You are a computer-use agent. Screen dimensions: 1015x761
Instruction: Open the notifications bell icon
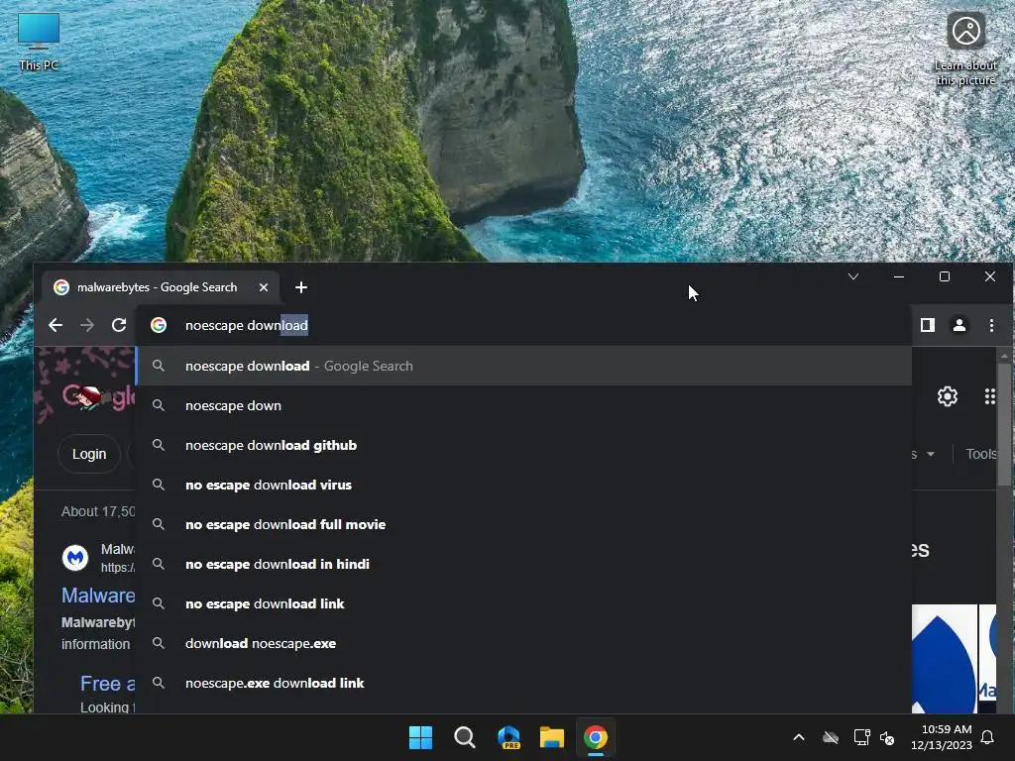point(987,737)
